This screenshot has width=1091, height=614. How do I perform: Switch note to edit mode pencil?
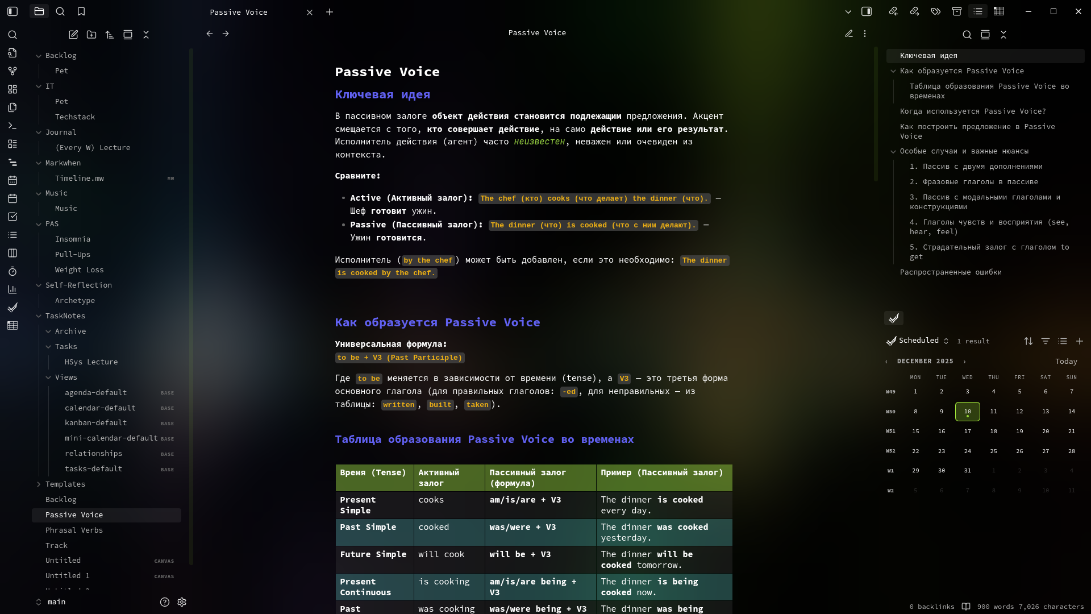pyautogui.click(x=849, y=34)
